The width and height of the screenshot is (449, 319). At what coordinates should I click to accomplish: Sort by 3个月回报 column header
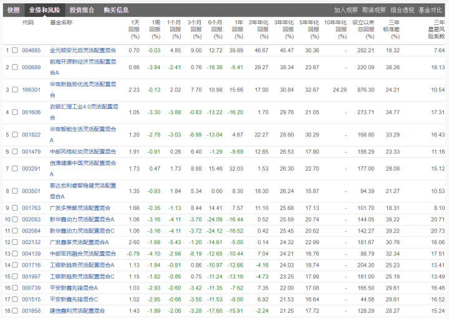[x=195, y=29]
